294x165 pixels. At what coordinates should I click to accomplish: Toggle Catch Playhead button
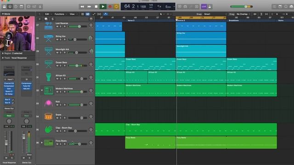pyautogui.click(x=106, y=14)
